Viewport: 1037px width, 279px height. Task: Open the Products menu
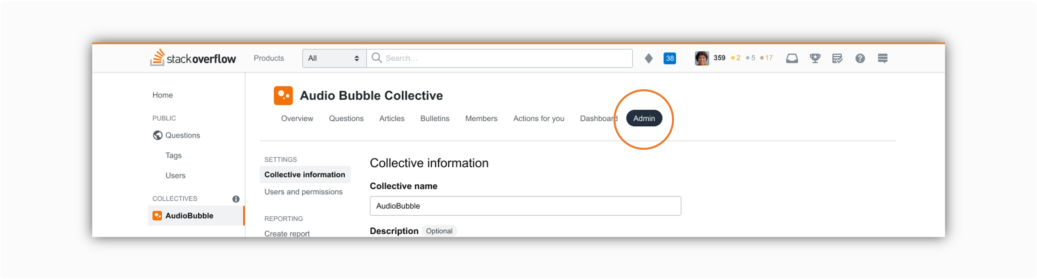268,58
